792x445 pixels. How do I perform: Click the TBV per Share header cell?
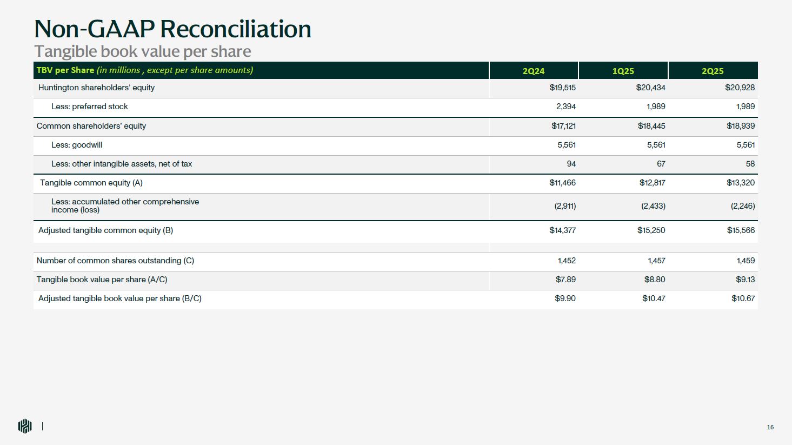144,70
